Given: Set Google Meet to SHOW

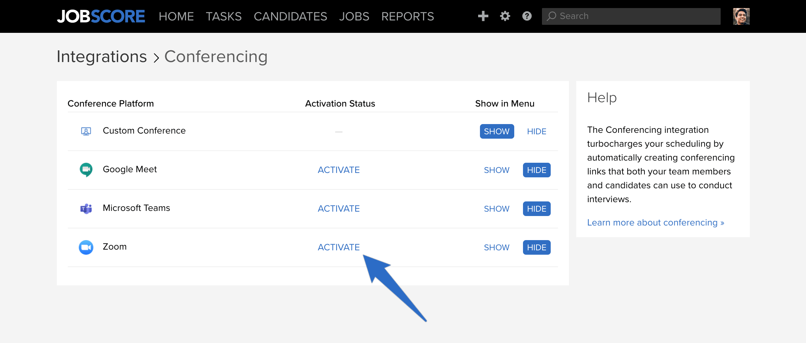Looking at the screenshot, I should pyautogui.click(x=497, y=170).
